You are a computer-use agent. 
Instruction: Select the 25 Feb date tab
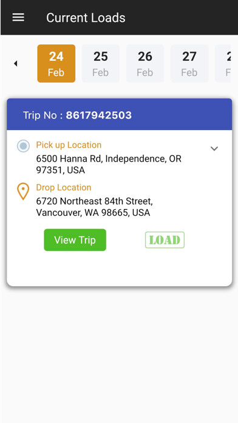[101, 63]
